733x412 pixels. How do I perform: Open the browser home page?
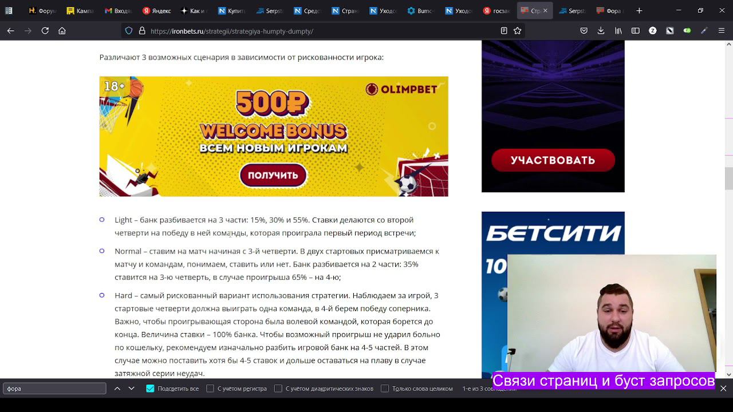point(62,31)
